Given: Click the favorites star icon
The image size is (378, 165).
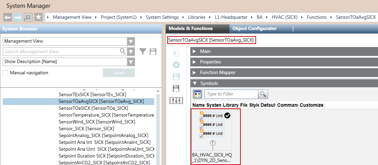Looking at the screenshot, I should 38,17.
